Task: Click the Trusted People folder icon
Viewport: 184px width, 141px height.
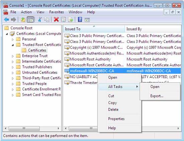Action: (x=18, y=84)
